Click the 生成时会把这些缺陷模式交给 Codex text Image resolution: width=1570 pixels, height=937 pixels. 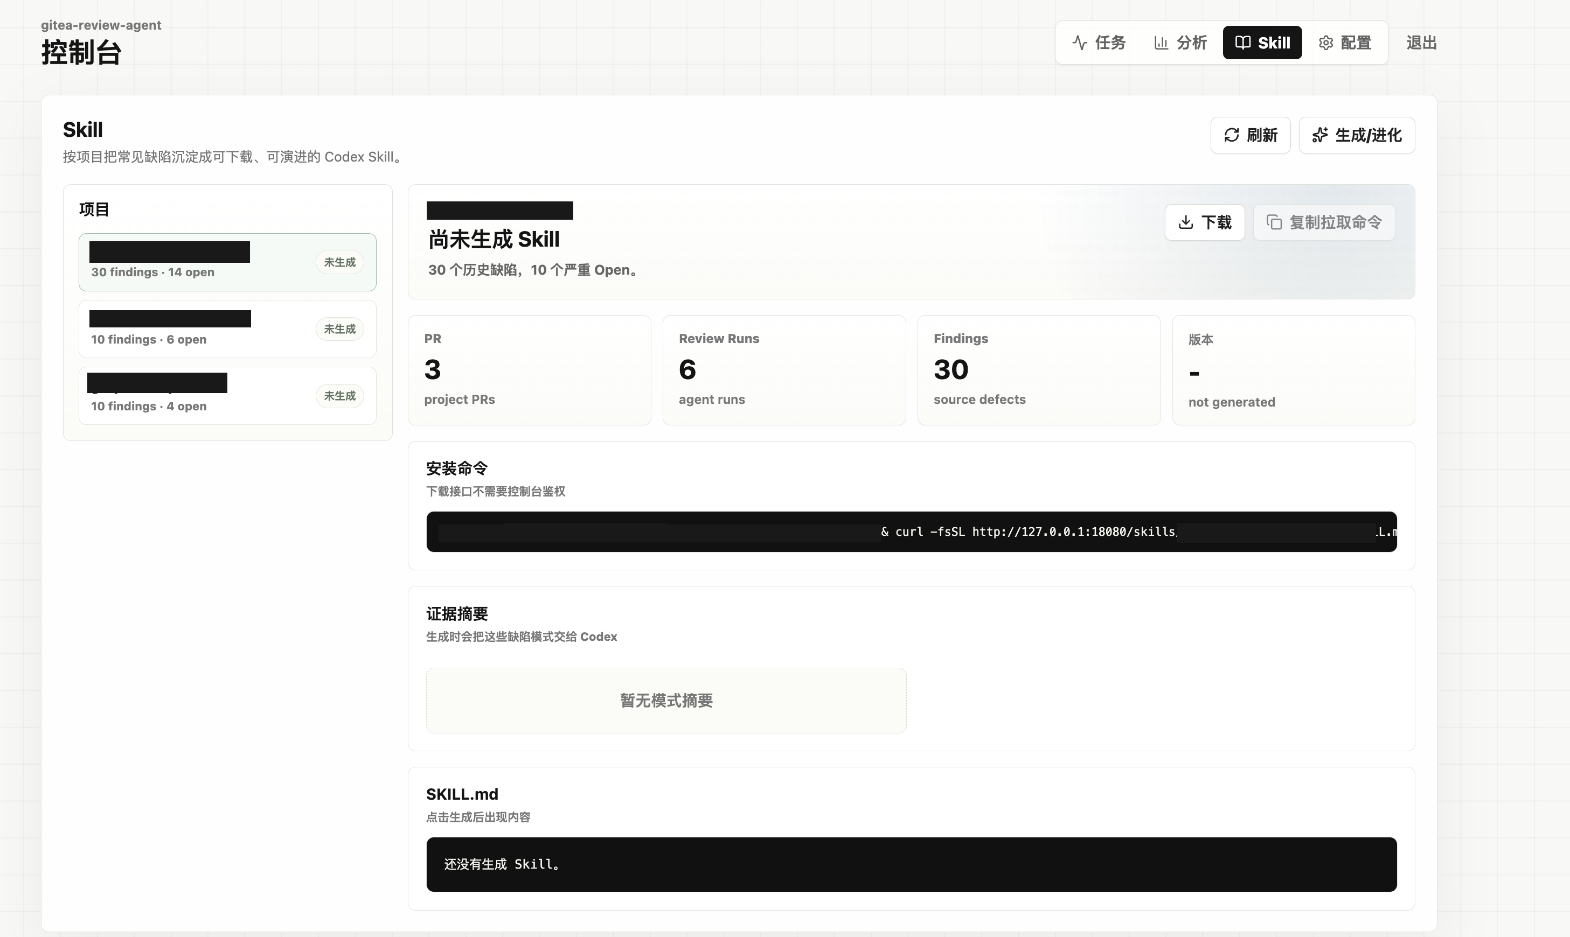522,637
